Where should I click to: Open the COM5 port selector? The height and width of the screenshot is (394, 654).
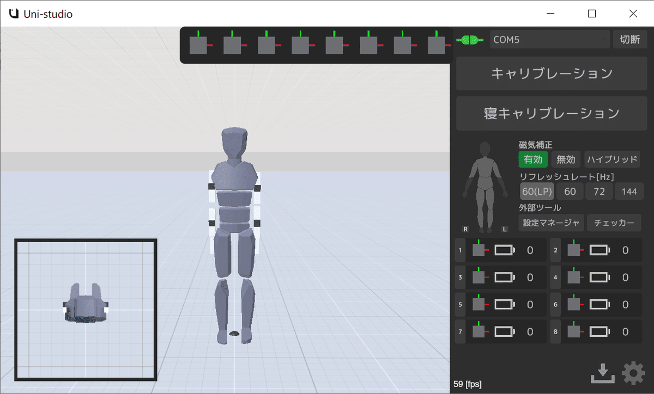(x=549, y=40)
